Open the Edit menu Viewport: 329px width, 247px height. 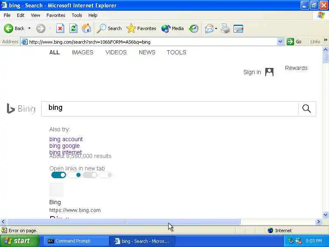pyautogui.click(x=21, y=15)
